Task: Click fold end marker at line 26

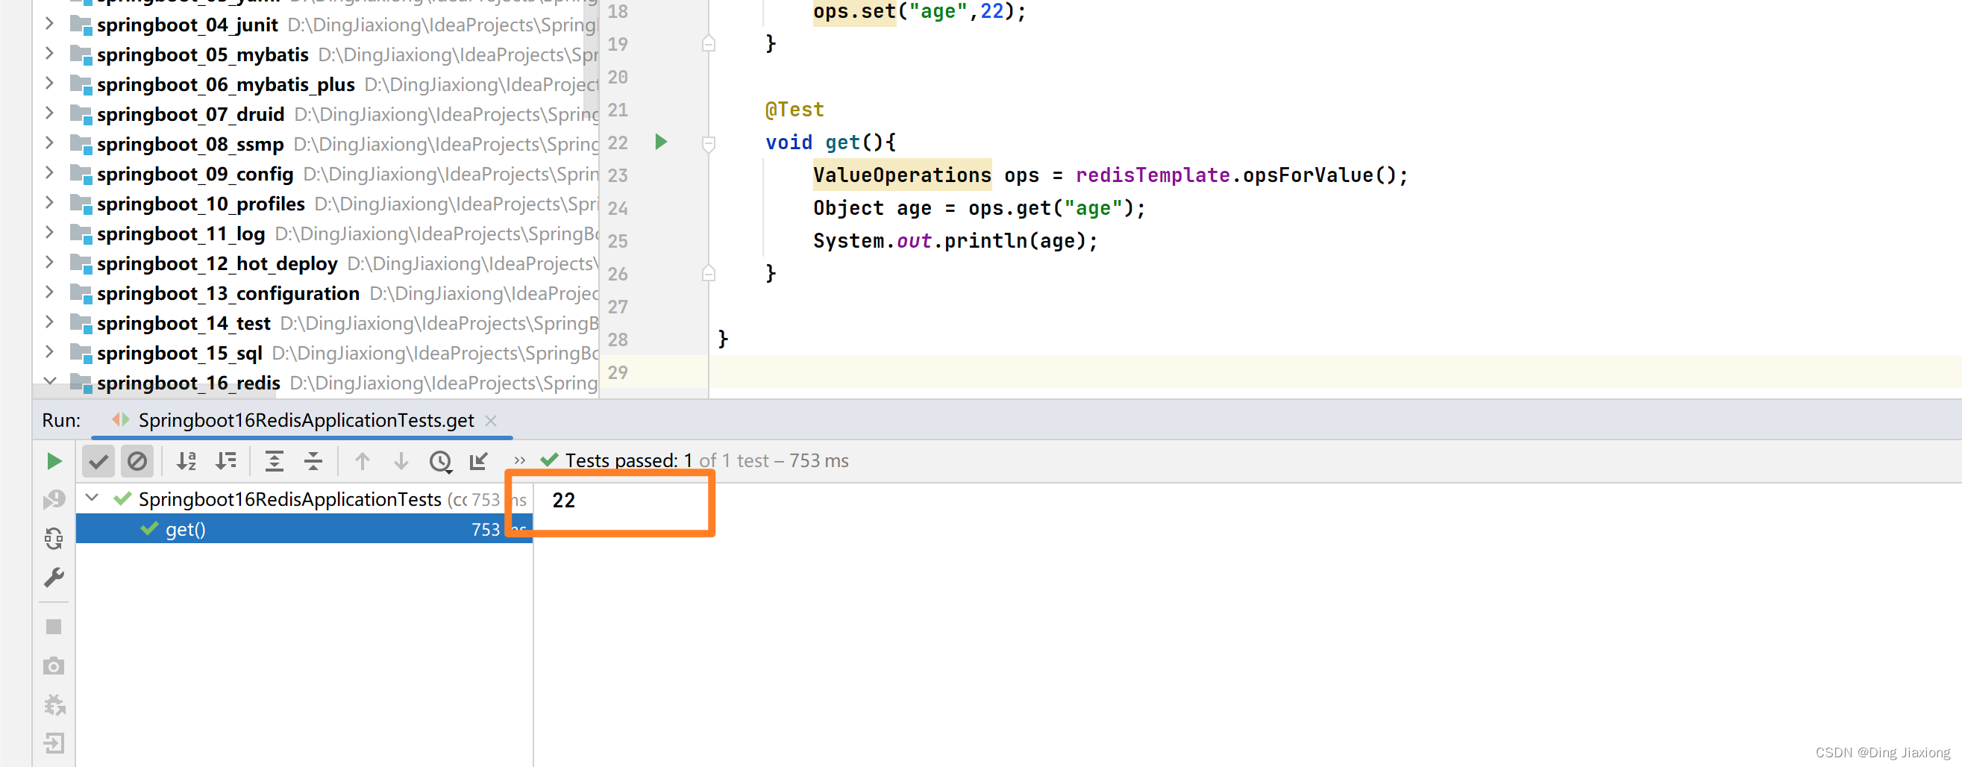Action: pos(708,272)
